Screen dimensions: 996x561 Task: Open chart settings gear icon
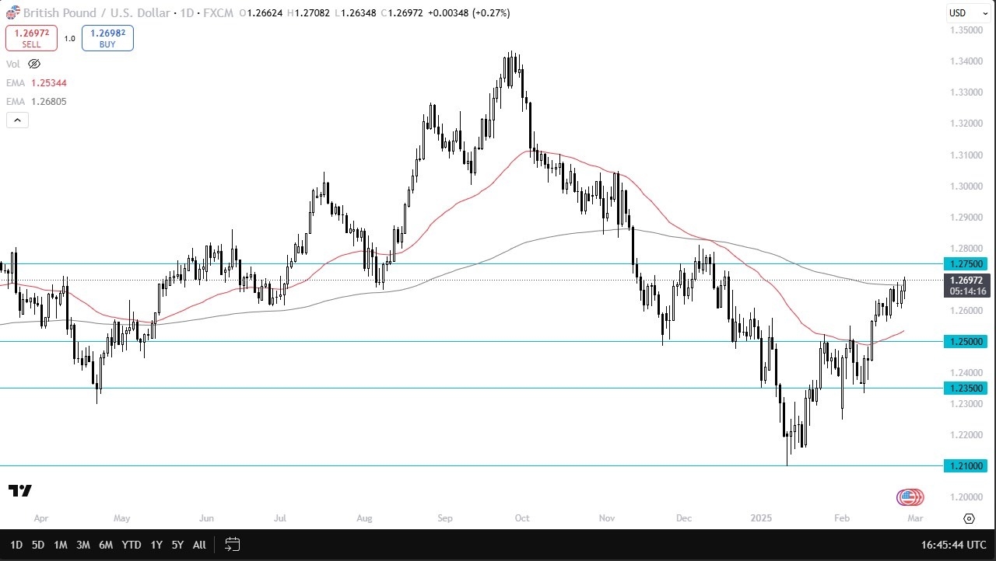pos(969,518)
